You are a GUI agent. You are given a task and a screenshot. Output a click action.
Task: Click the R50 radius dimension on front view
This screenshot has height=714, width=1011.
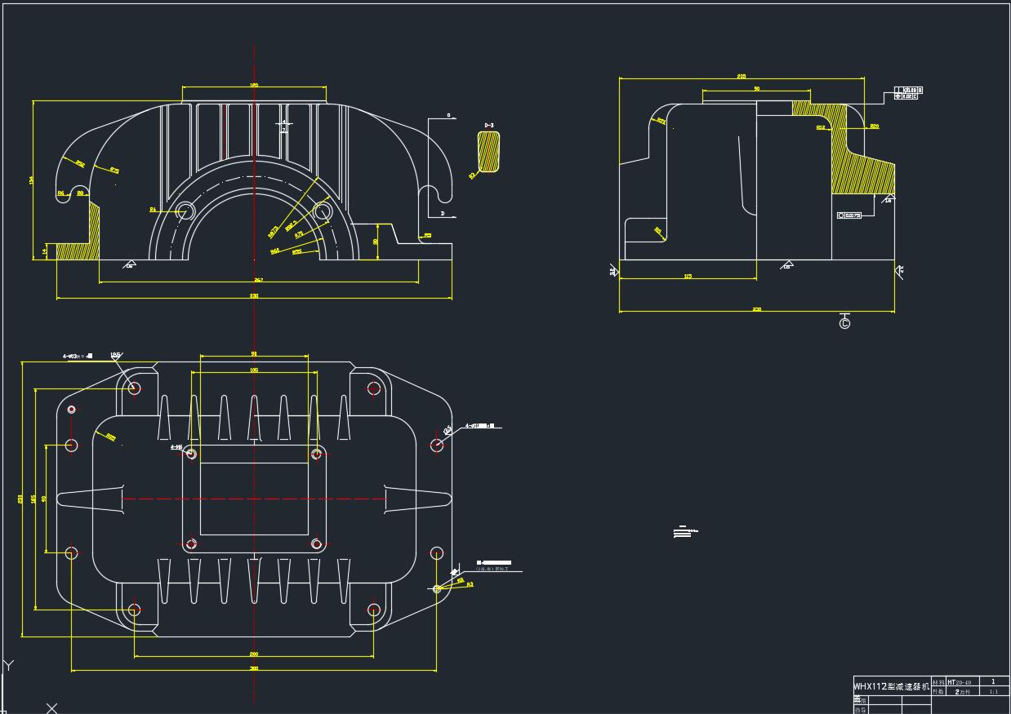click(x=80, y=164)
